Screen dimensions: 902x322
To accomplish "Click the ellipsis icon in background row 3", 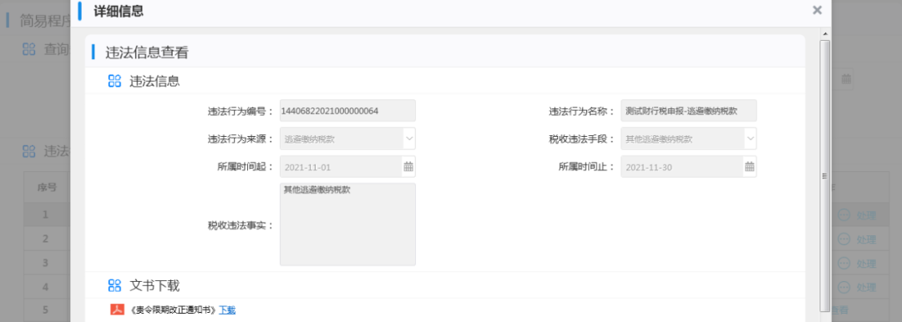I will point(844,263).
